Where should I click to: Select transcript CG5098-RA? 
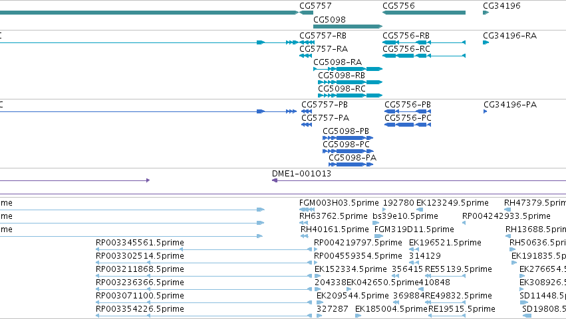coord(337,62)
